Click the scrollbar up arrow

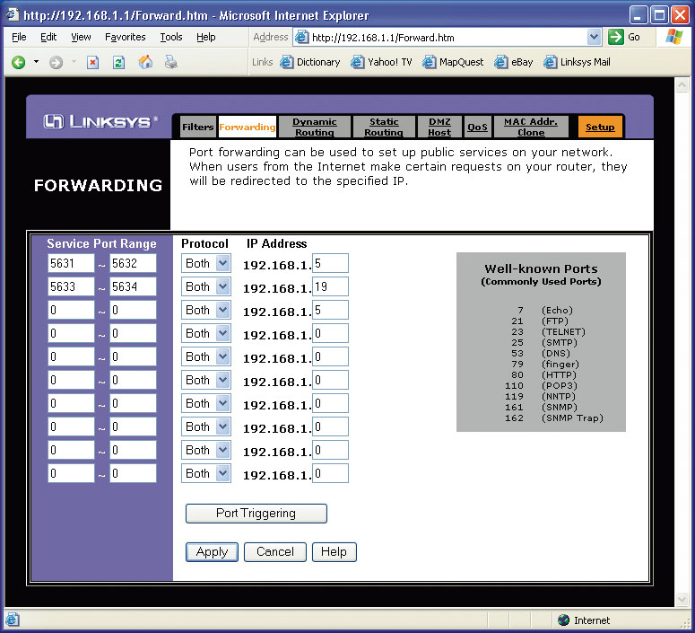pyautogui.click(x=682, y=84)
